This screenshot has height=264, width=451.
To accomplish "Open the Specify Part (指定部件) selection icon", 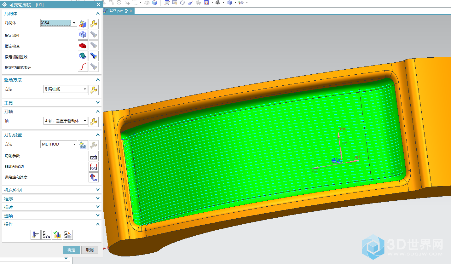I will pos(83,35).
